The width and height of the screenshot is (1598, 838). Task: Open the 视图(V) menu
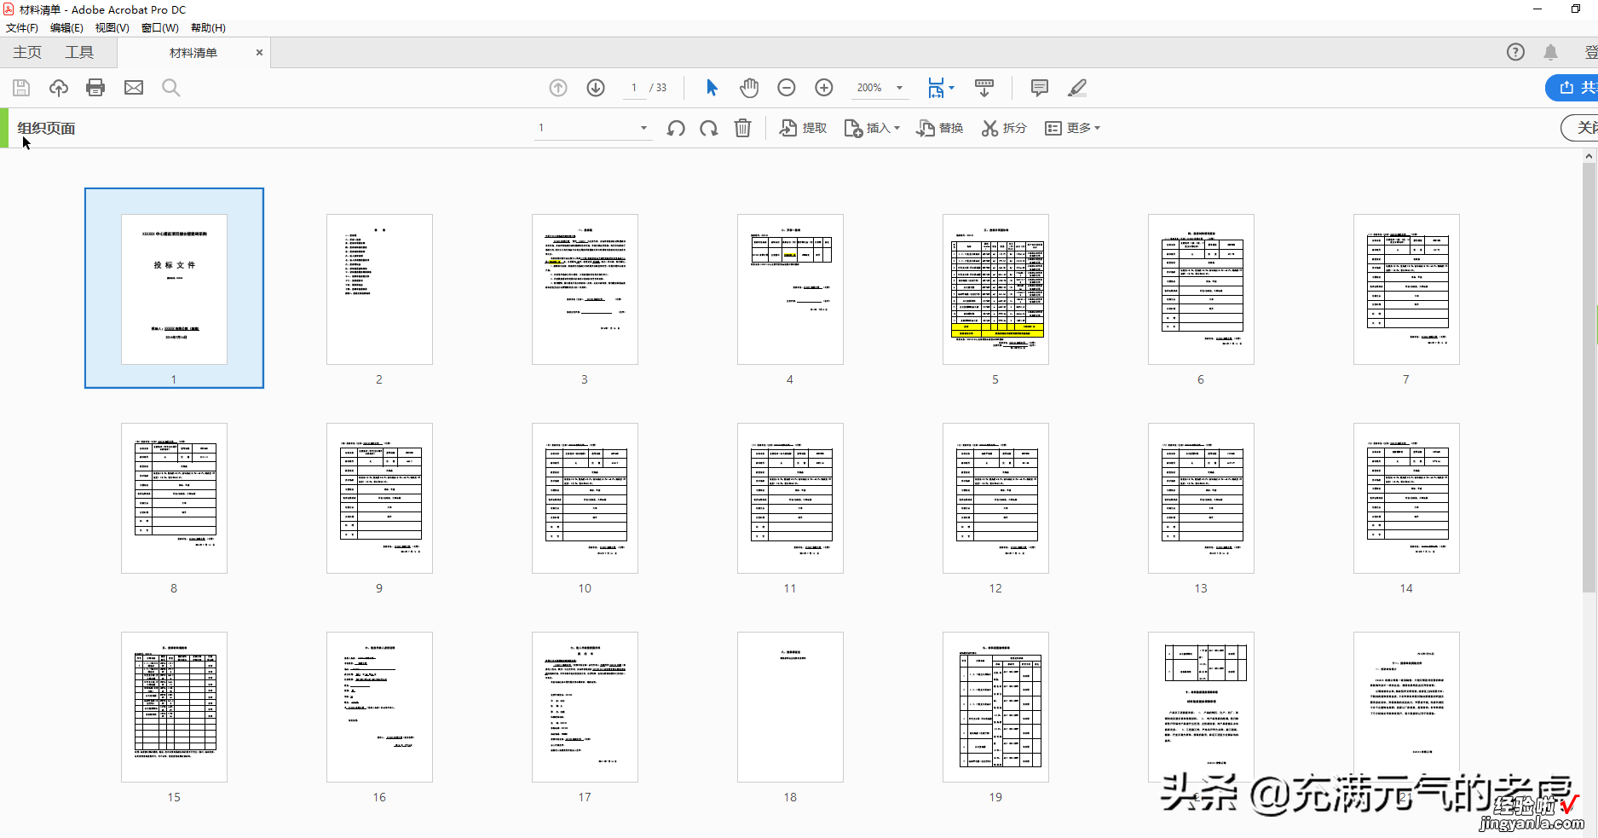pos(112,28)
